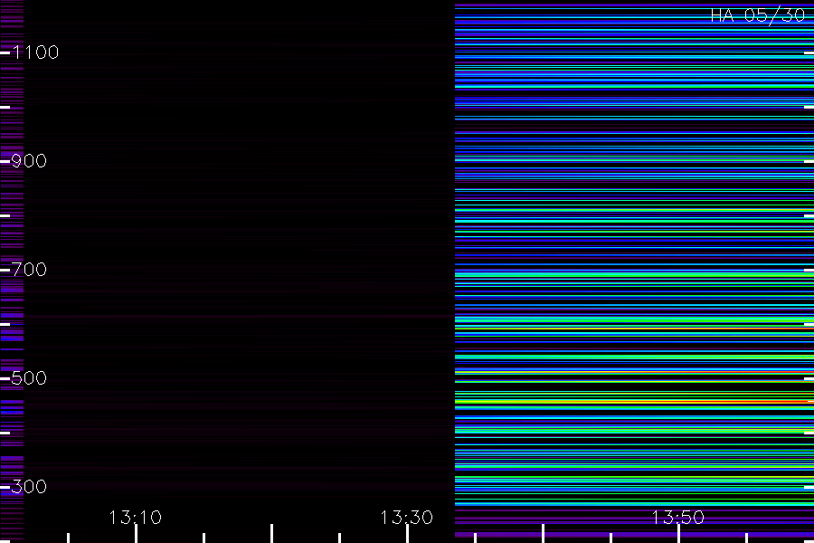This screenshot has width=814, height=543.
Task: Click the time tick mark below 13:50
Action: coord(678,534)
